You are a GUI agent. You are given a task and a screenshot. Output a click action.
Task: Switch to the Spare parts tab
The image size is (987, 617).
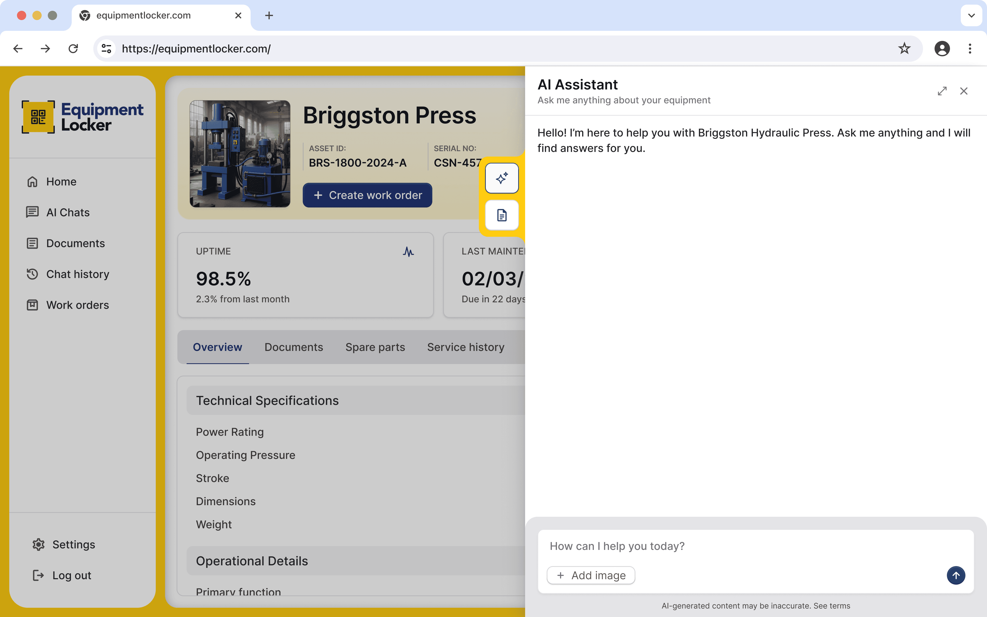(375, 347)
